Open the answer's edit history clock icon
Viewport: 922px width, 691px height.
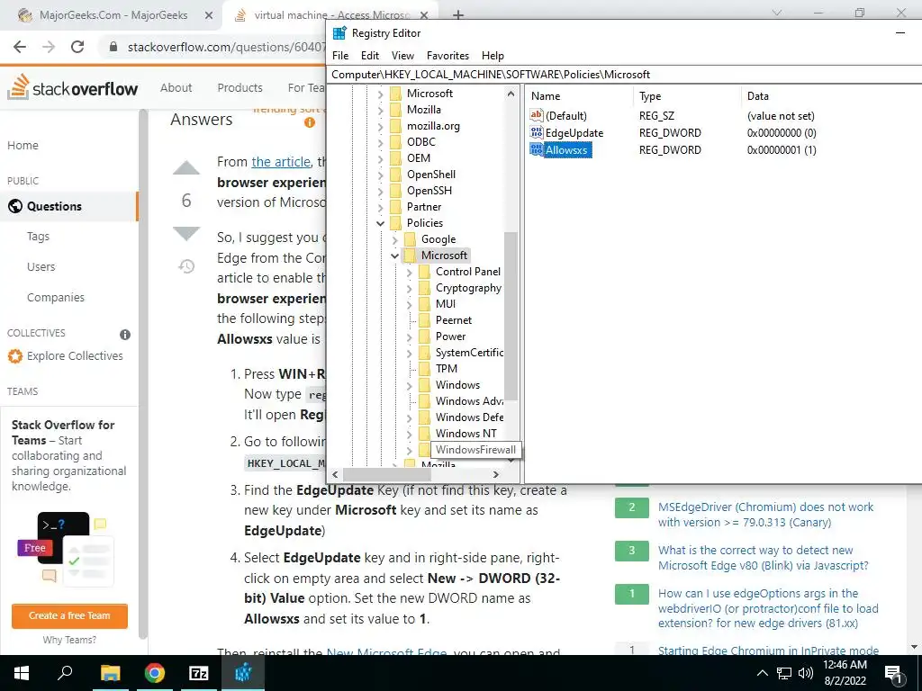pyautogui.click(x=186, y=266)
